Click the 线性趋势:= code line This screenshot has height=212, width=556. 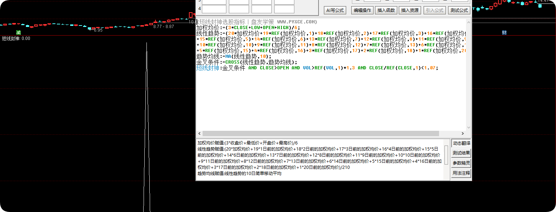coord(331,33)
